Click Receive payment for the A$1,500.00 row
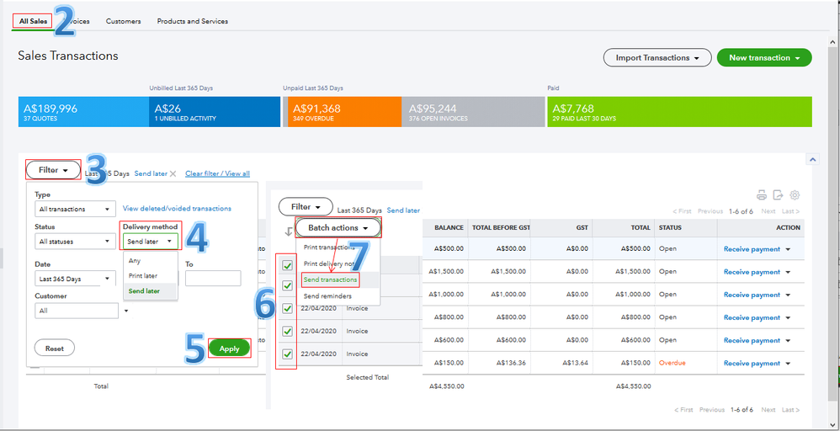The height and width of the screenshot is (431, 840). 752,273
